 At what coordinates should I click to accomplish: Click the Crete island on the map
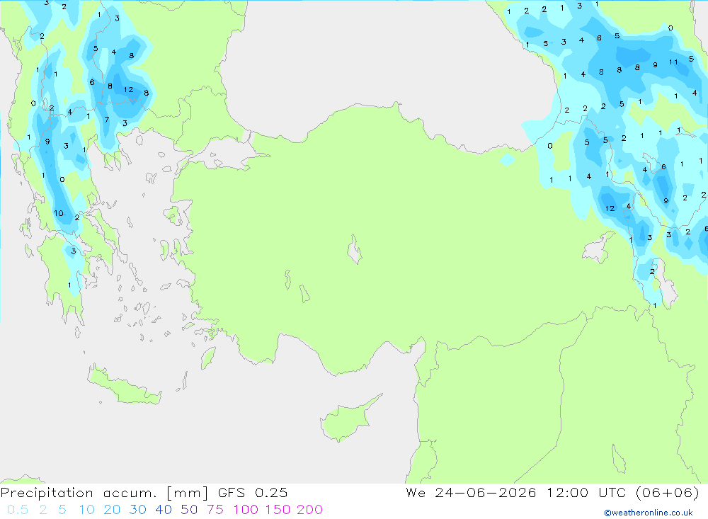coord(124,385)
